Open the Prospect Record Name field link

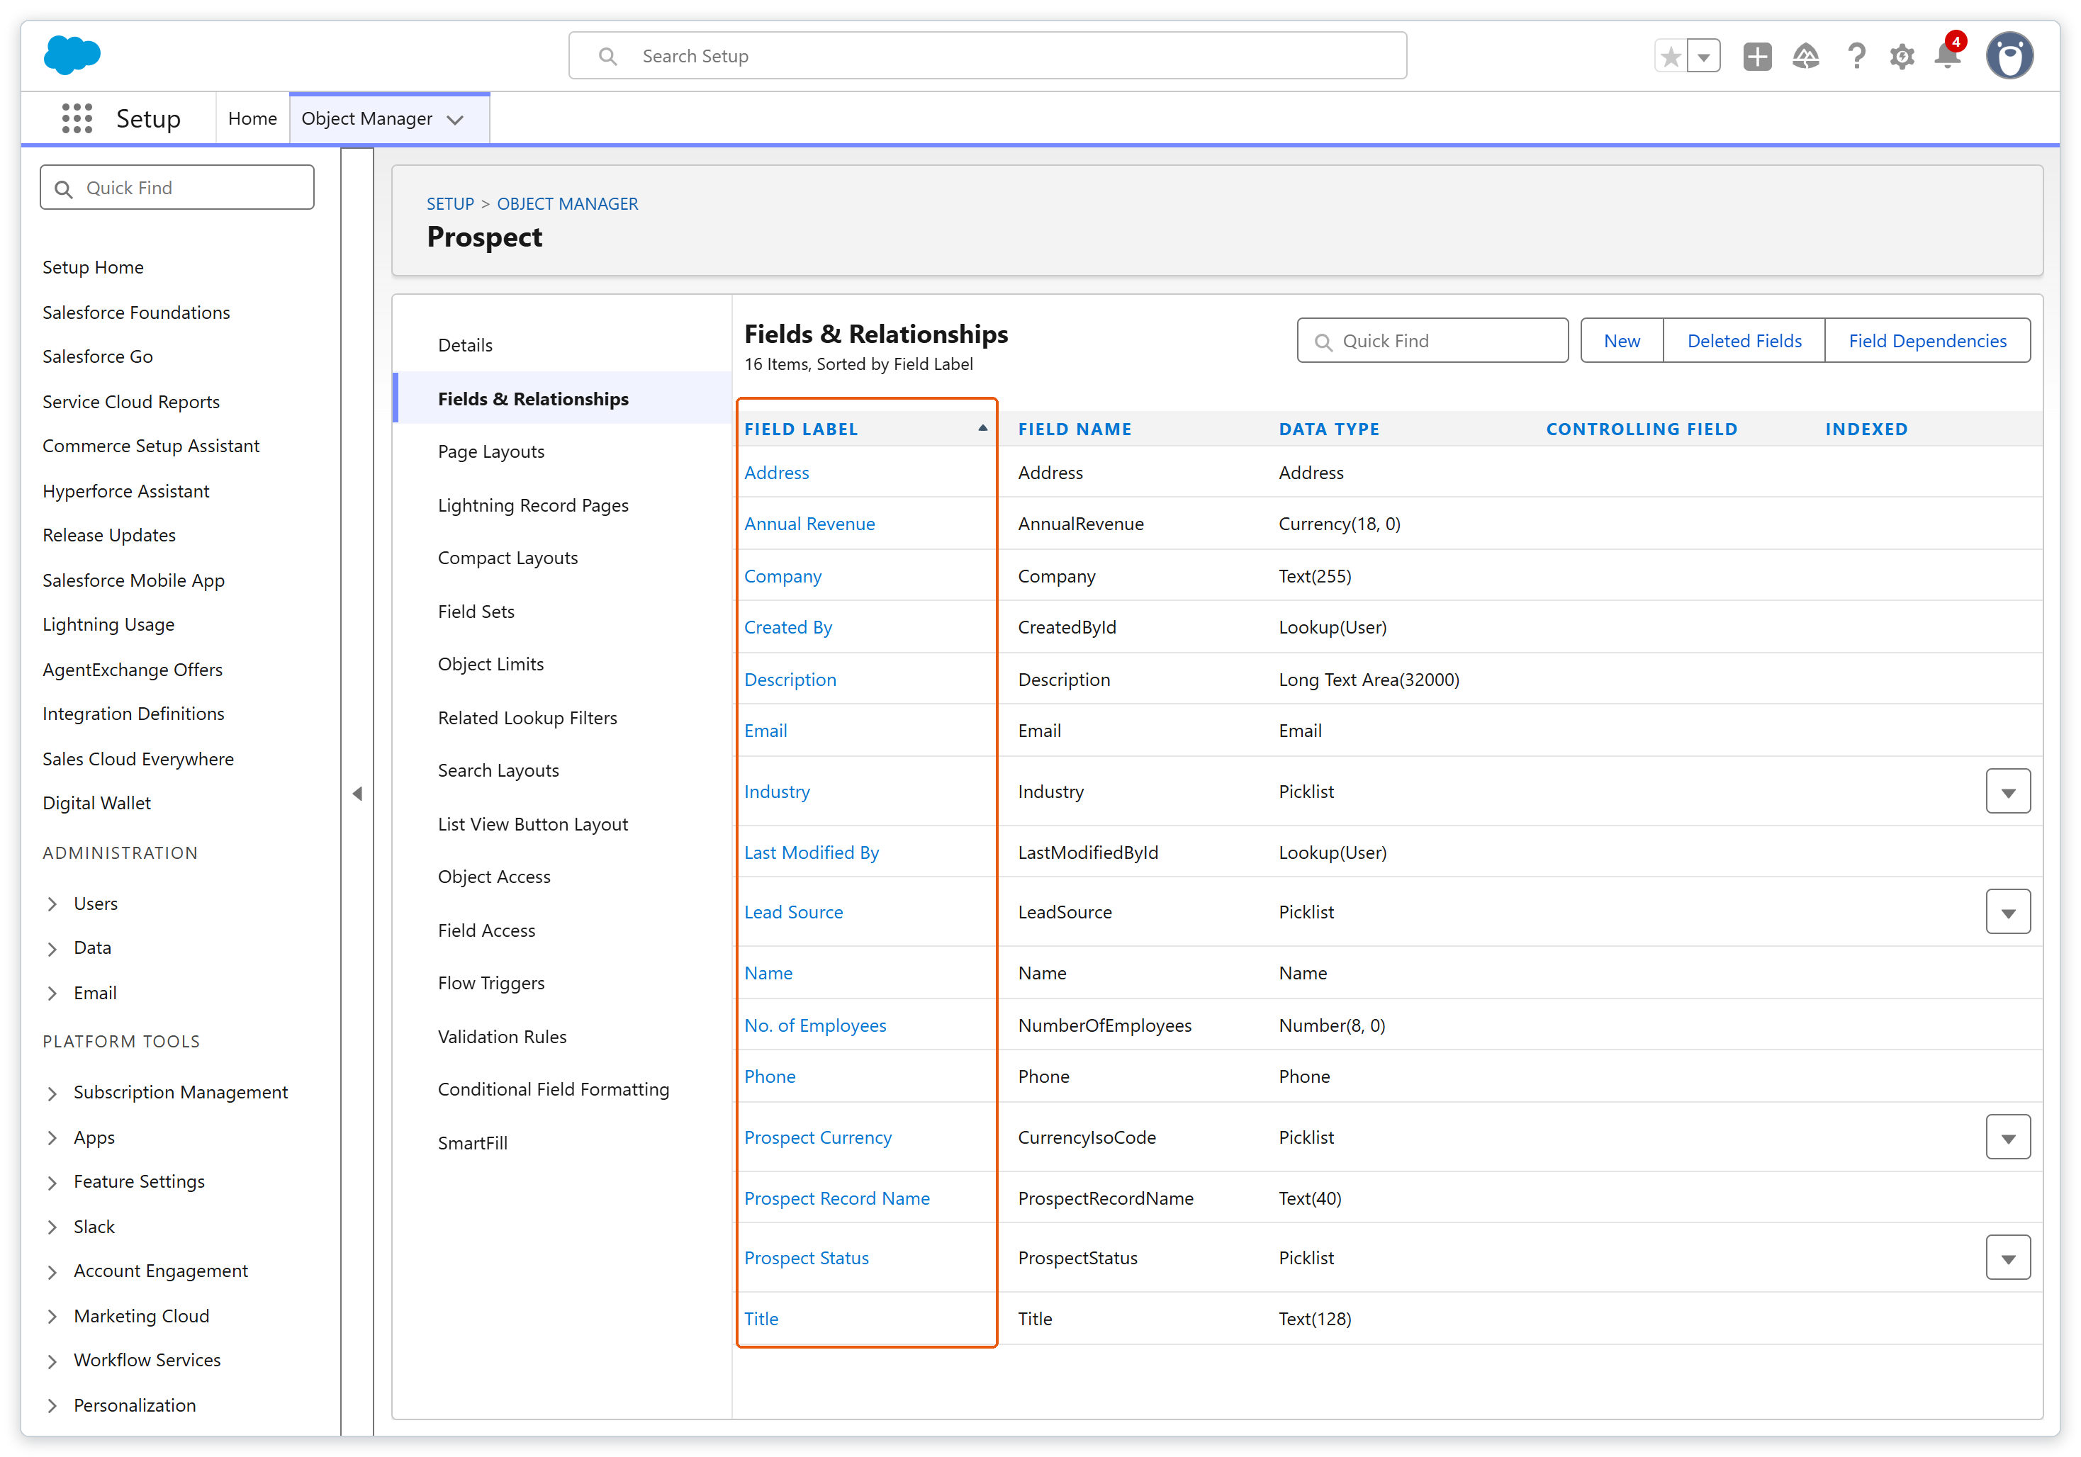point(836,1198)
